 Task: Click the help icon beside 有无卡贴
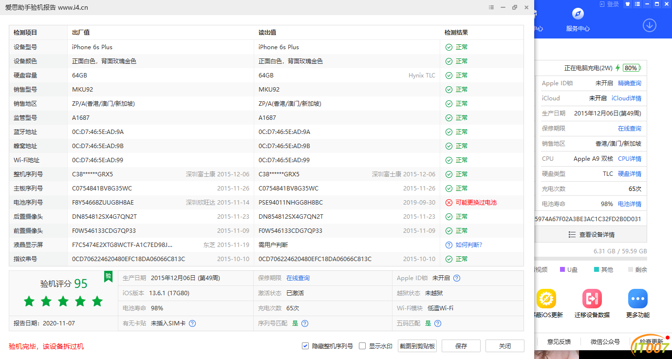[x=192, y=323]
